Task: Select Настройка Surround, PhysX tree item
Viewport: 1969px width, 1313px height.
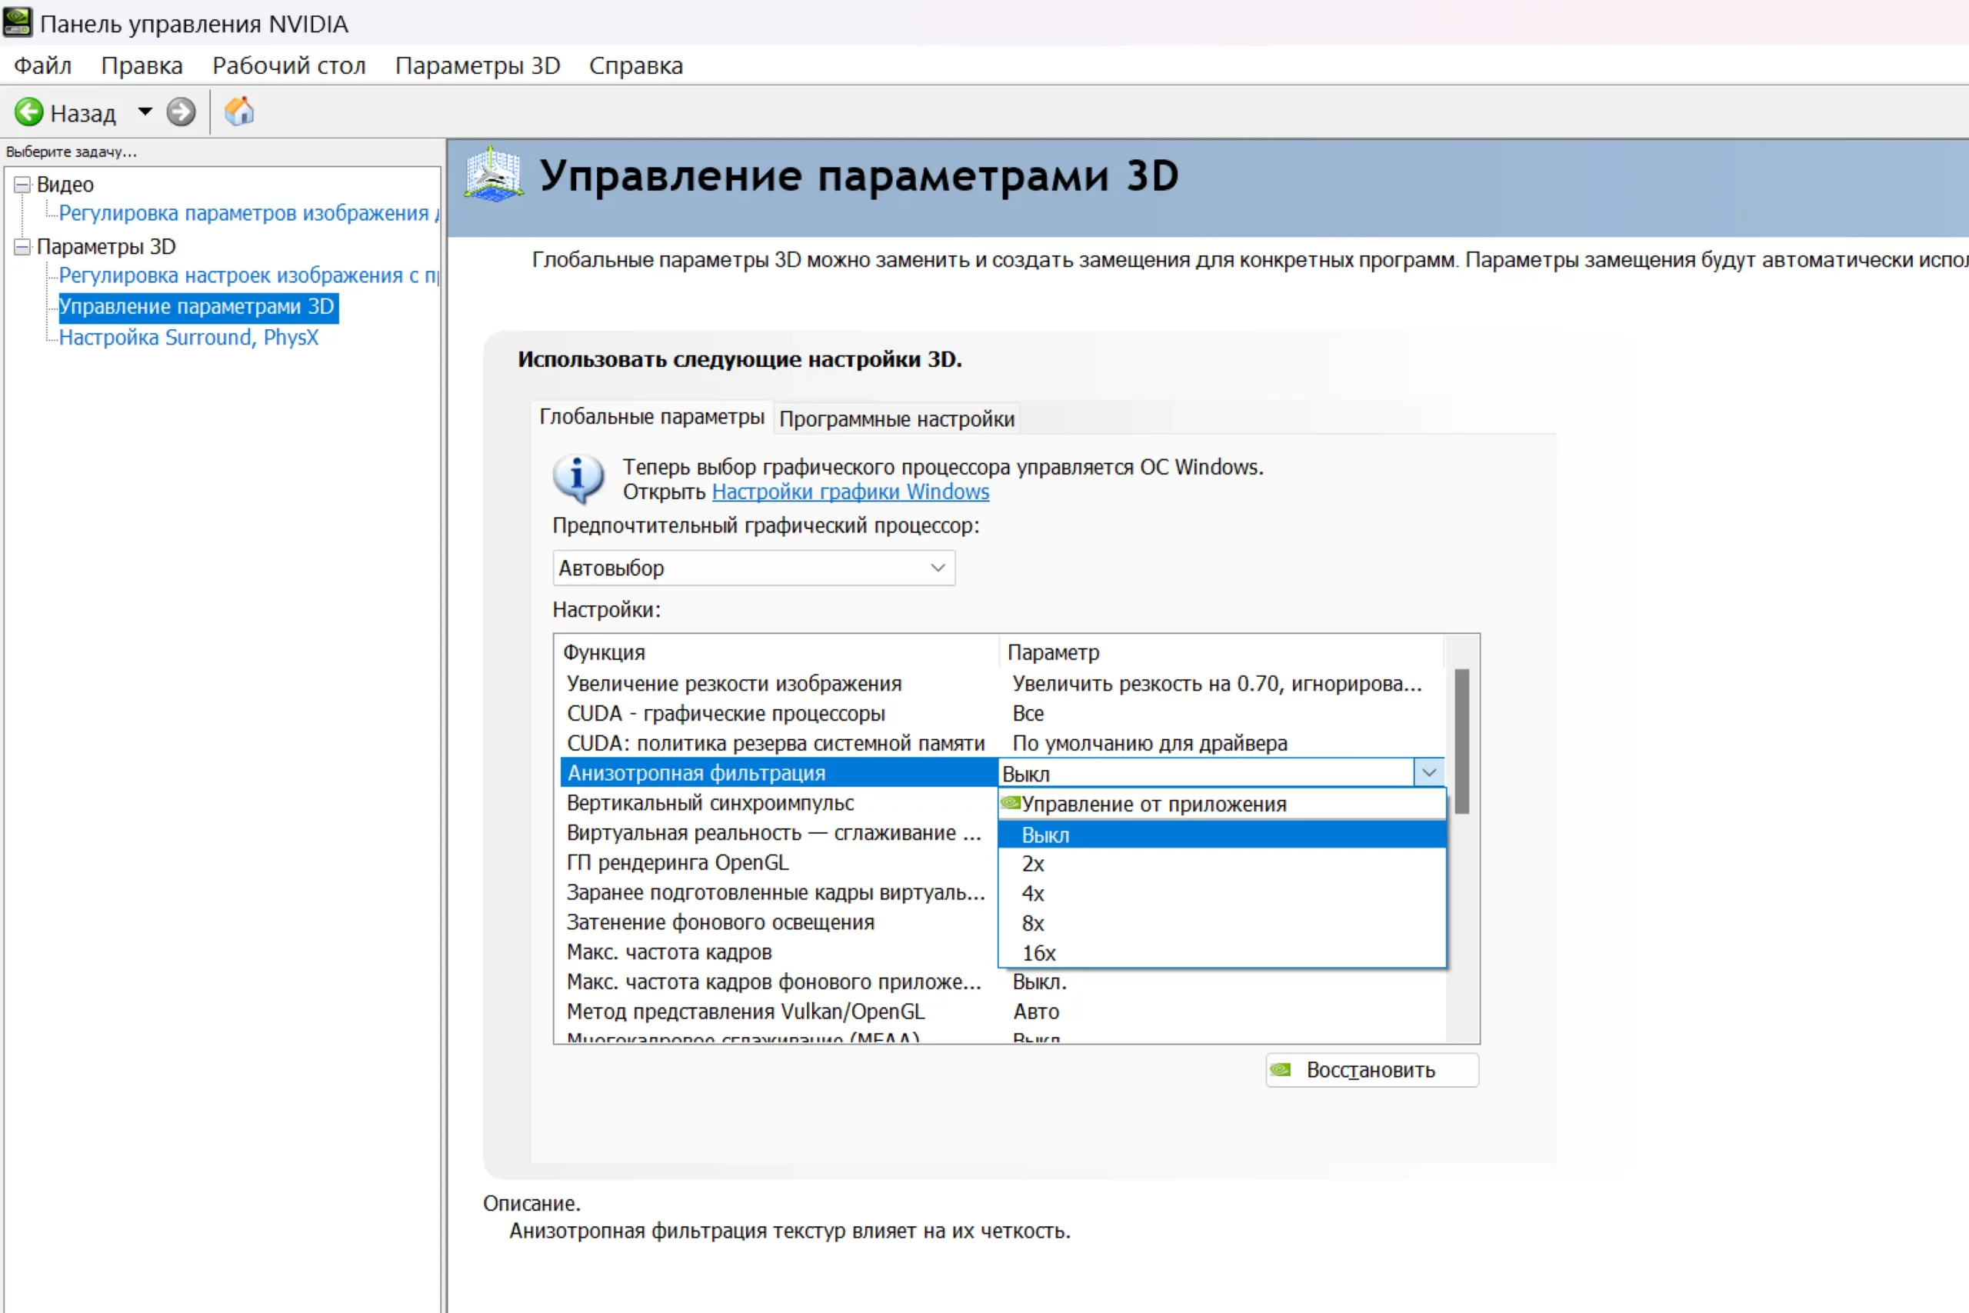Action: tap(188, 338)
